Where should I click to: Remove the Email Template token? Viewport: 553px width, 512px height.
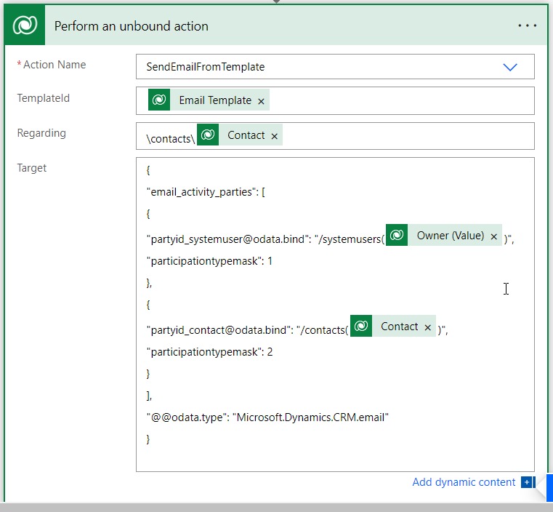pyautogui.click(x=261, y=101)
